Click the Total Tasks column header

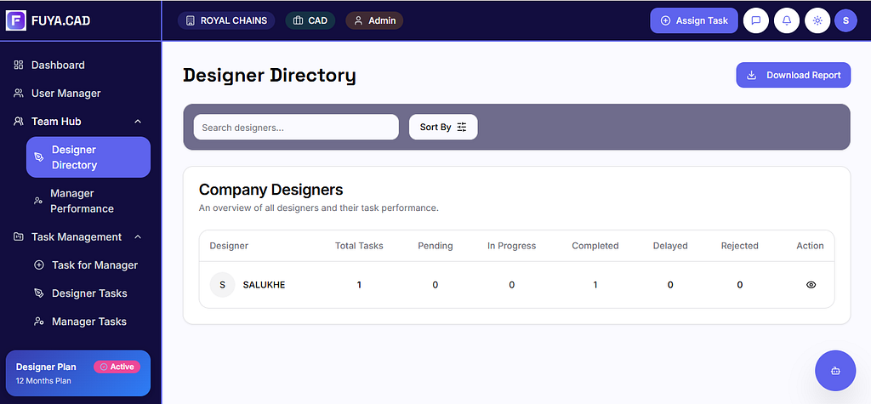(359, 246)
